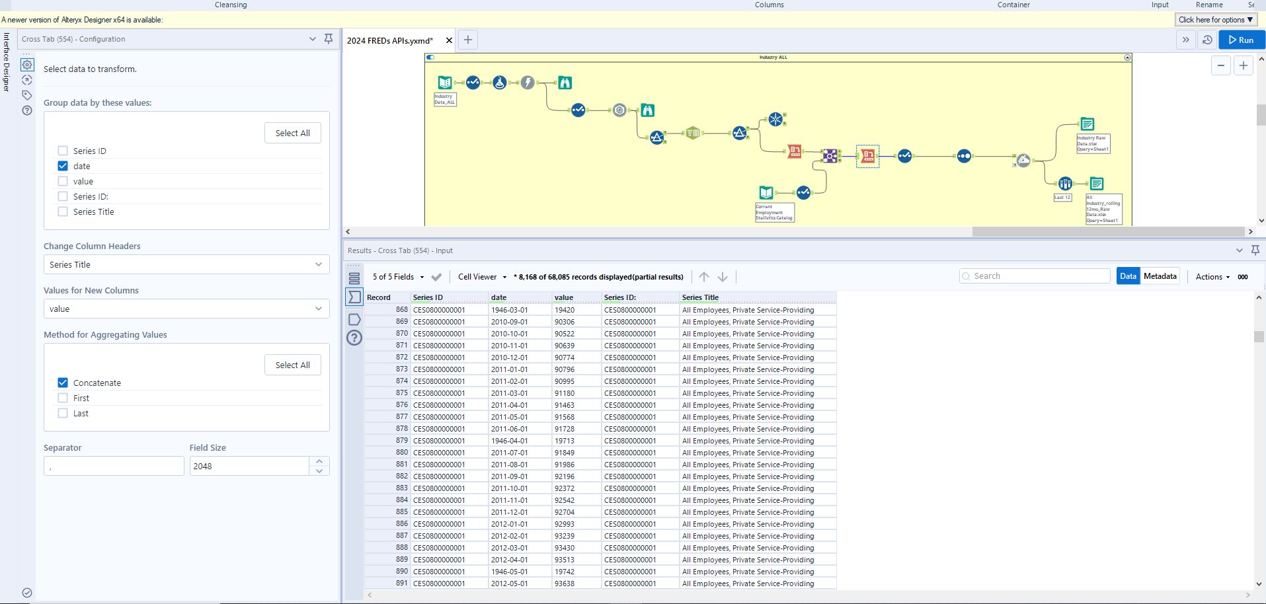Check the Series ID grouping checkbox

tap(63, 151)
